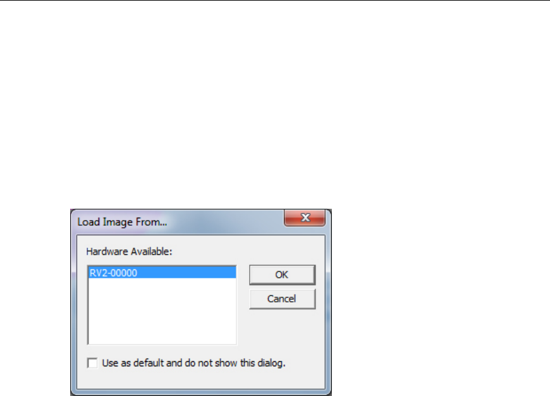550x396 pixels.
Task: Enable the Use as default checkbox
Action: point(92,363)
